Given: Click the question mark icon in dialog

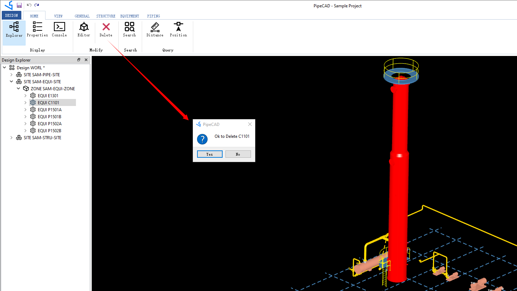Looking at the screenshot, I should point(202,139).
